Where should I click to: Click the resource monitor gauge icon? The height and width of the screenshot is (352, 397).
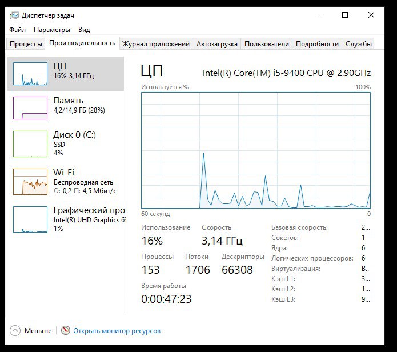pos(65,330)
